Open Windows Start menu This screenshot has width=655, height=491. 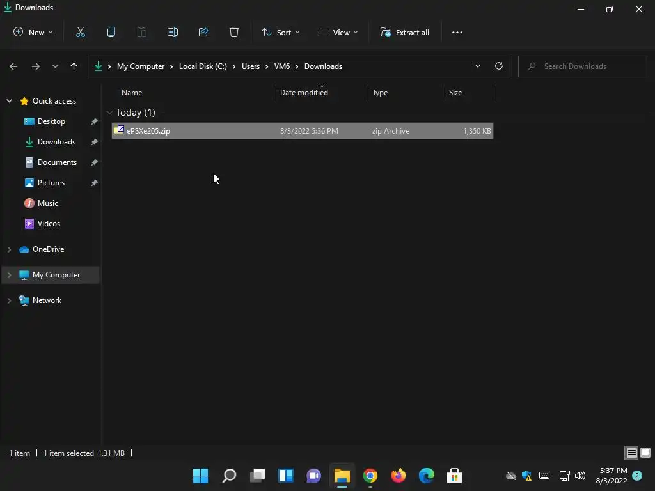pos(200,476)
